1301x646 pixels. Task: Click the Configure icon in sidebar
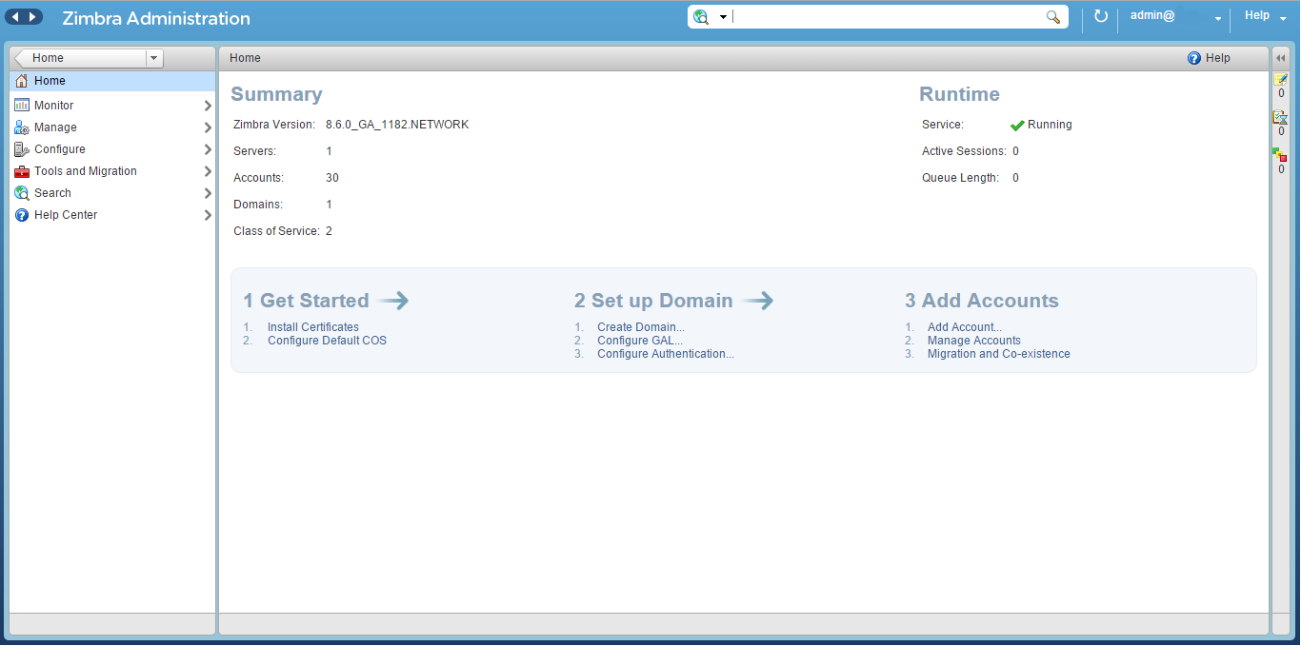coord(22,149)
